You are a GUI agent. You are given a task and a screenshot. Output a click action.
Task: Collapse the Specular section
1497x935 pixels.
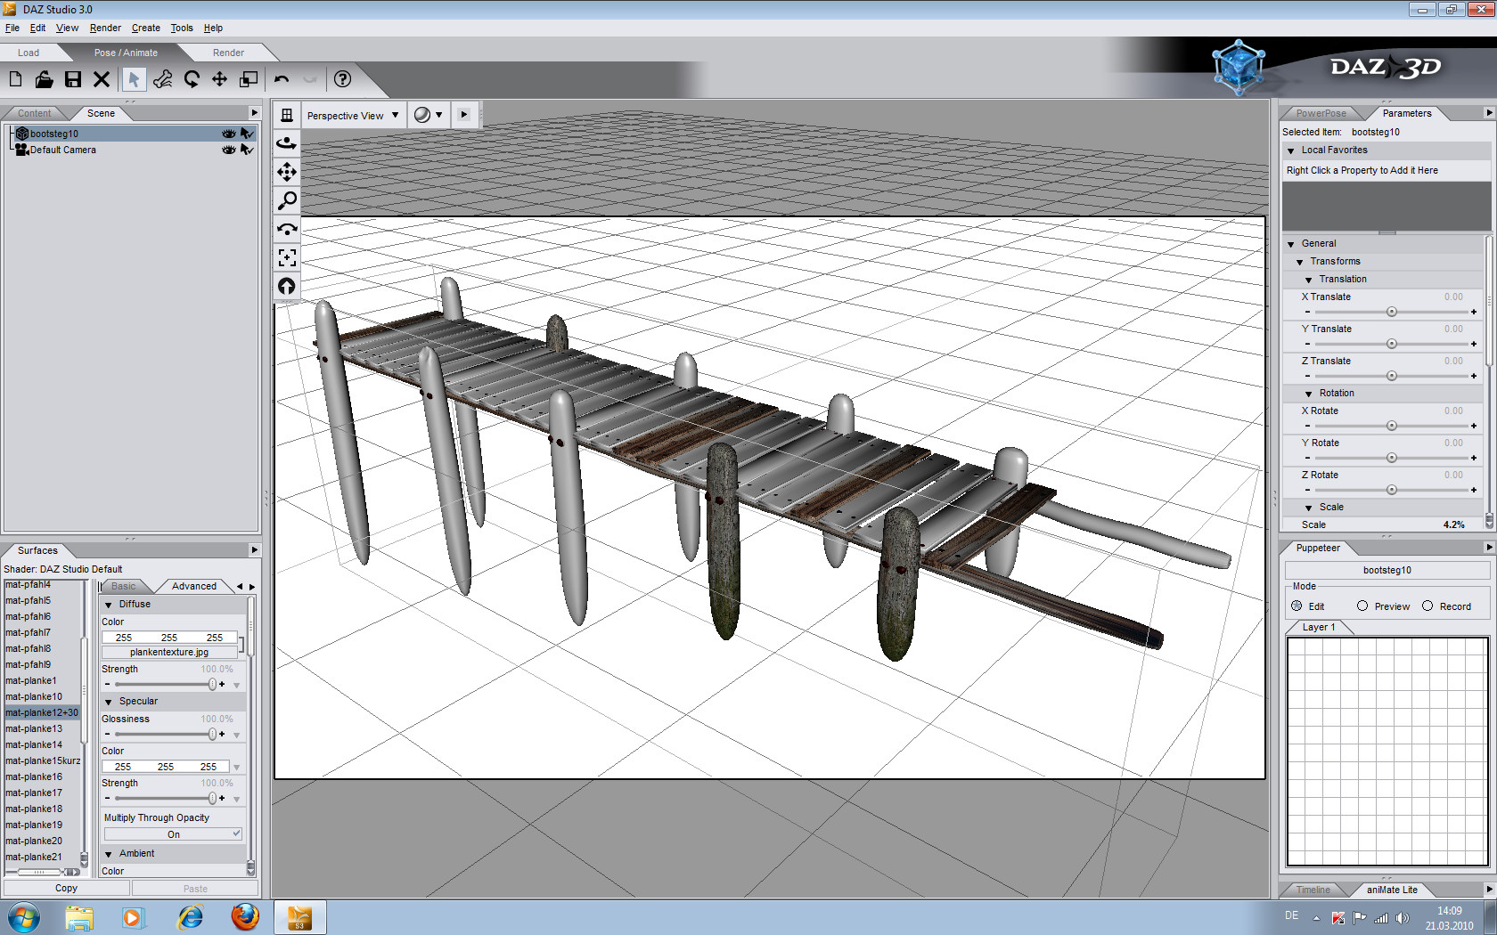click(109, 702)
